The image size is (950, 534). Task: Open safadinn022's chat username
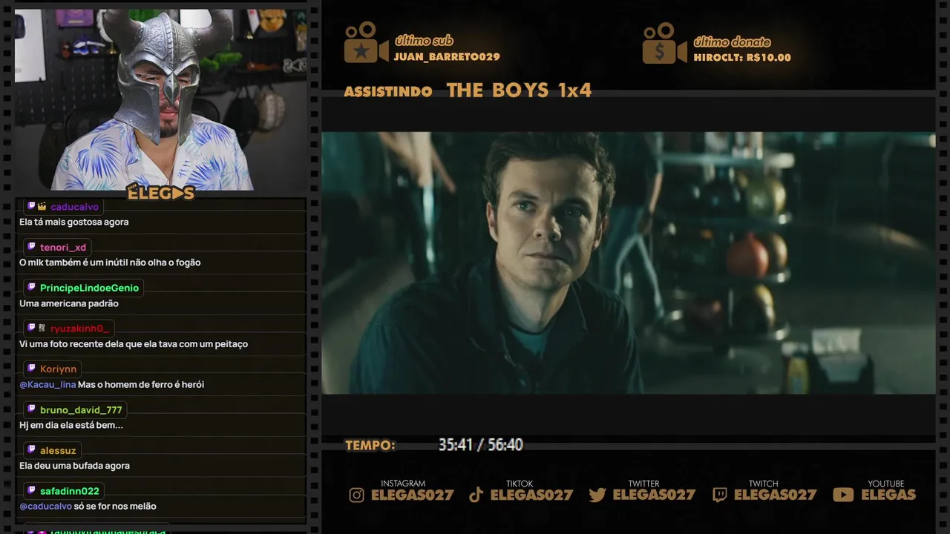pyautogui.click(x=70, y=491)
